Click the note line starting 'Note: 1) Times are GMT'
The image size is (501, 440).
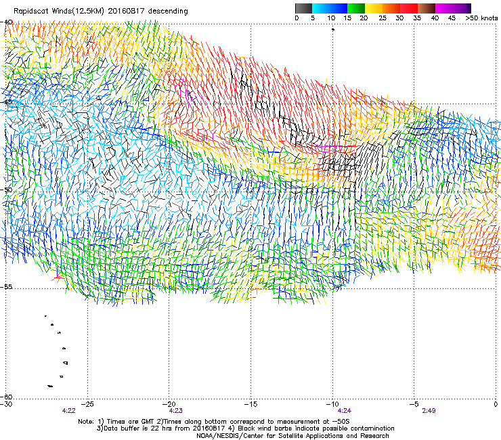(214, 422)
